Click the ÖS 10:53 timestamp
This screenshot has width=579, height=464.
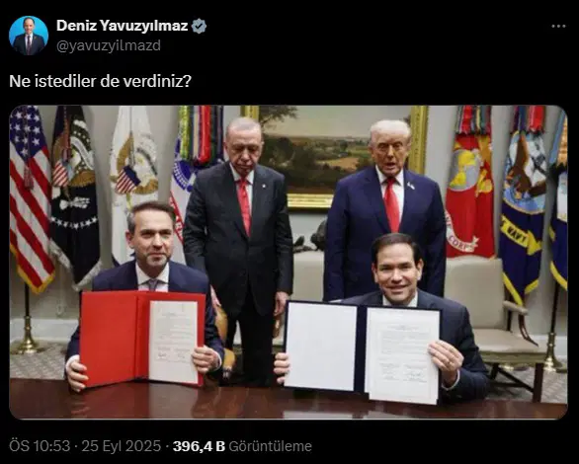tap(40, 446)
